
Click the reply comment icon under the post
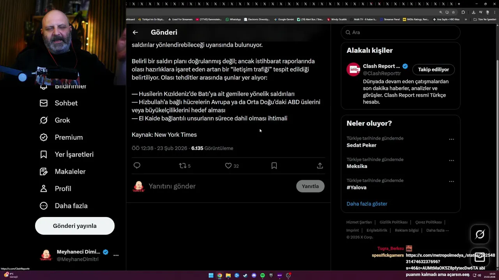tap(137, 166)
